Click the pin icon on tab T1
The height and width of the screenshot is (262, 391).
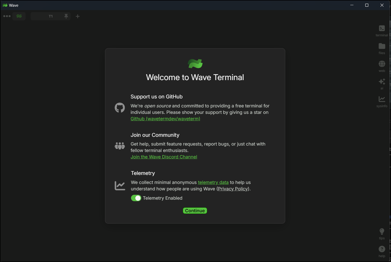point(66,16)
